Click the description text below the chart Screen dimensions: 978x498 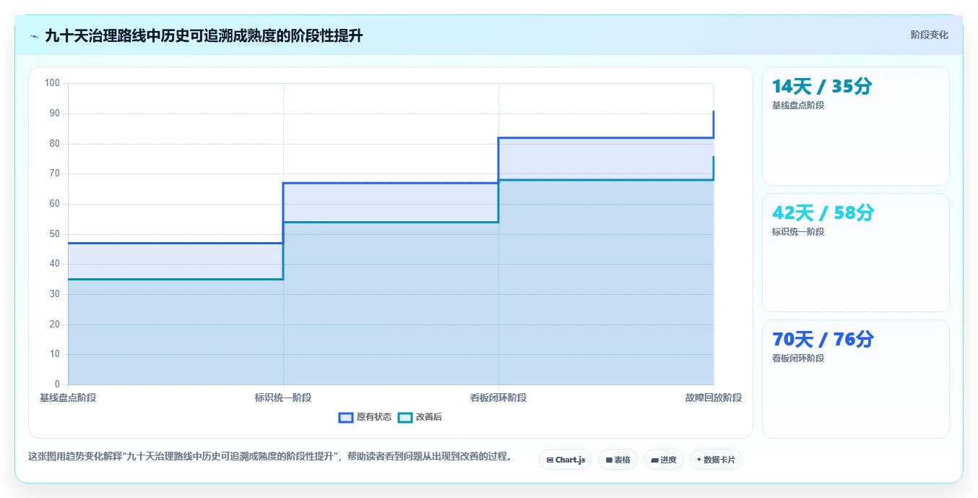pyautogui.click(x=271, y=456)
